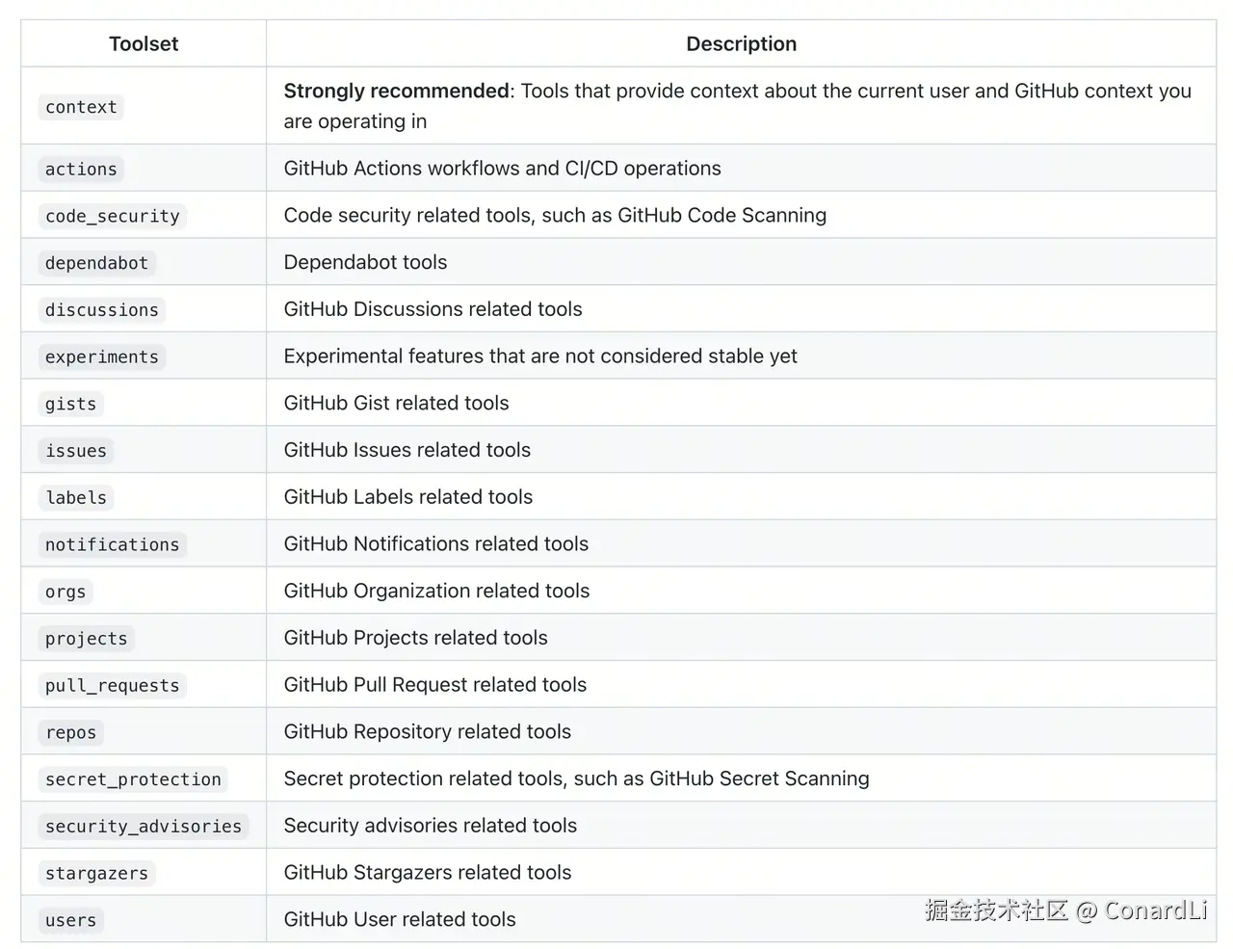Select the notifications toolset tag
The width and height of the screenshot is (1233, 949).
(113, 545)
